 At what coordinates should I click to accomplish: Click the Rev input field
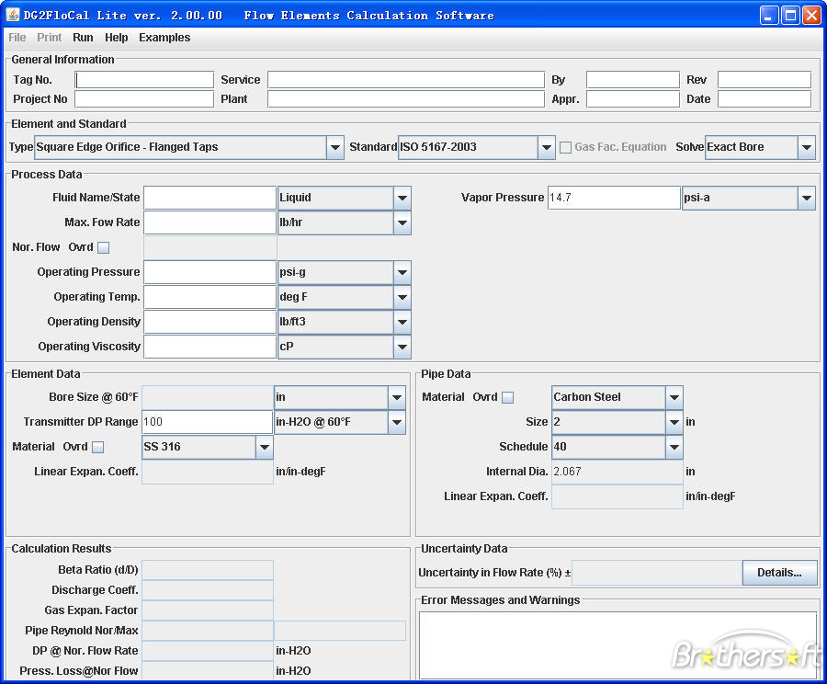point(765,80)
